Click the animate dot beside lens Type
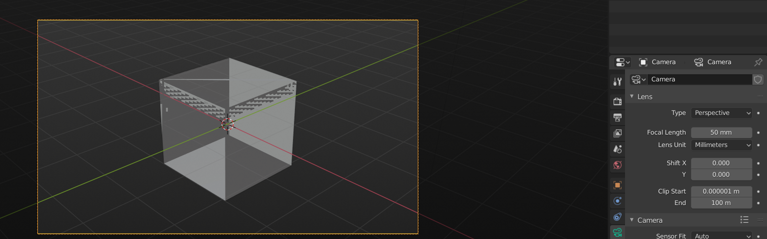This screenshot has height=239, width=767. point(758,113)
